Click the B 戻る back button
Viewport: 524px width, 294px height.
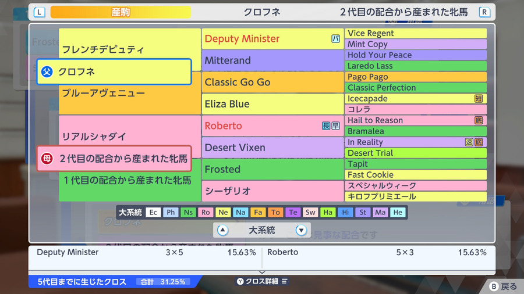pyautogui.click(x=503, y=286)
